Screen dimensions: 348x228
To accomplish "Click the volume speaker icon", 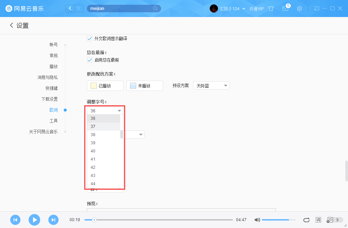I will (257, 220).
